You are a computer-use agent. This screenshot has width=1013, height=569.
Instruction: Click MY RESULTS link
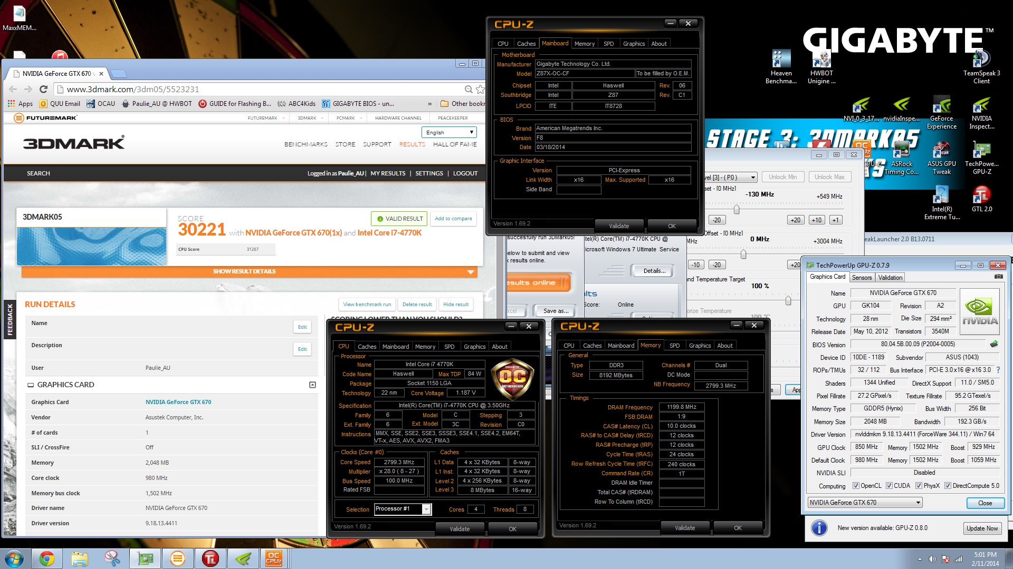388,173
